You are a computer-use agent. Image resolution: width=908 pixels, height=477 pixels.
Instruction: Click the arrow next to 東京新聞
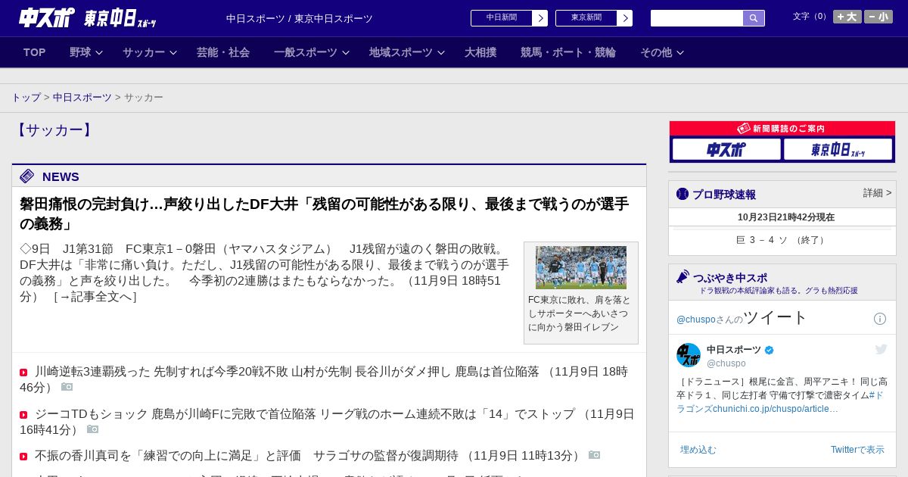(x=625, y=18)
